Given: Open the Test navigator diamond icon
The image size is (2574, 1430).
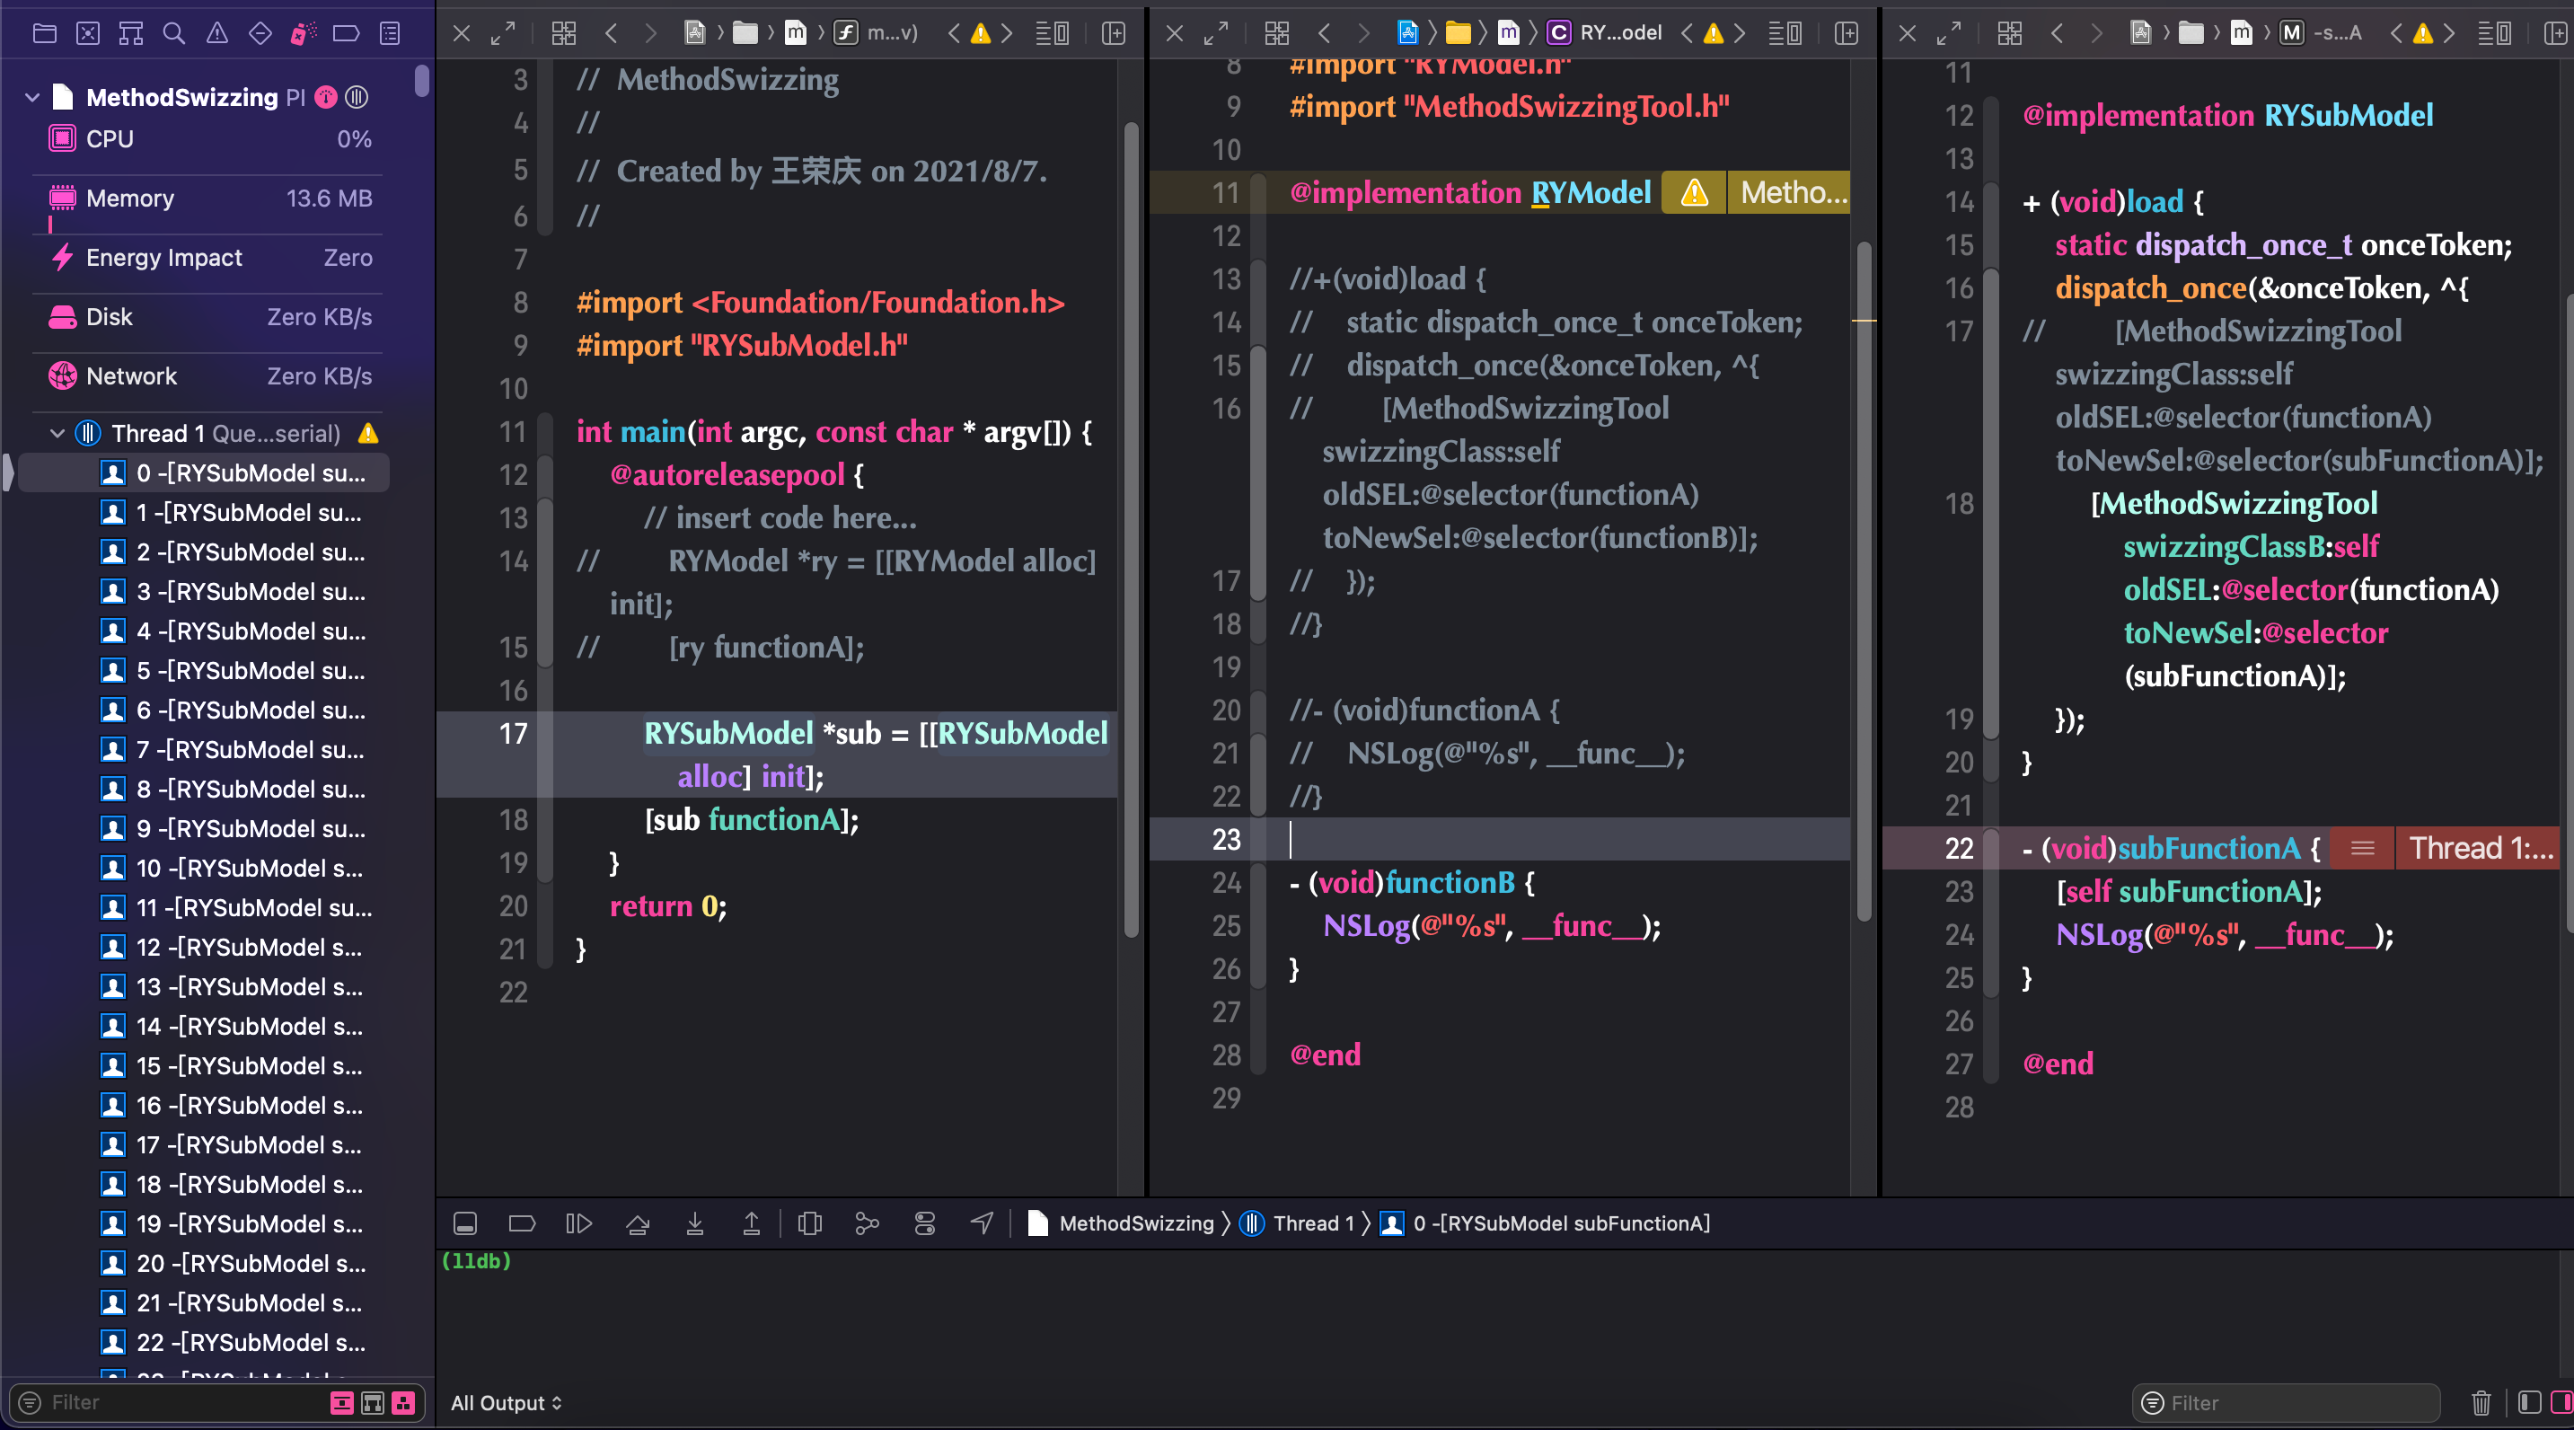Looking at the screenshot, I should coord(260,34).
